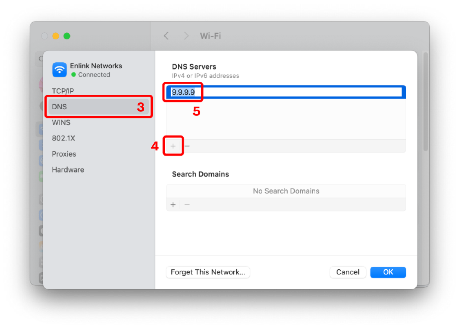Confirm changes with the OK button

coord(388,272)
